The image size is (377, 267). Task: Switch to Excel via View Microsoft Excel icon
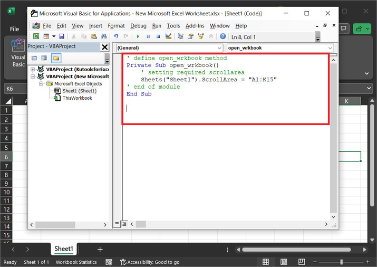pyautogui.click(x=36, y=36)
